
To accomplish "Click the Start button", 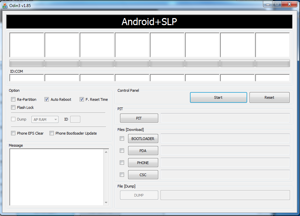I will (218, 97).
